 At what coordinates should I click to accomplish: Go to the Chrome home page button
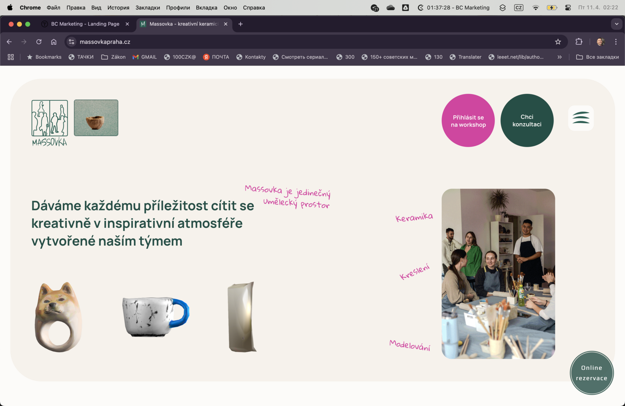(54, 42)
